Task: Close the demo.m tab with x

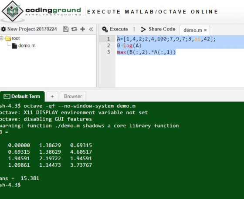Action: coord(205,30)
